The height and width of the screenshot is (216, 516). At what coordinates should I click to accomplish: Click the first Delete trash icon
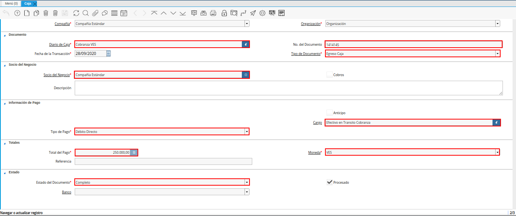pos(46,13)
